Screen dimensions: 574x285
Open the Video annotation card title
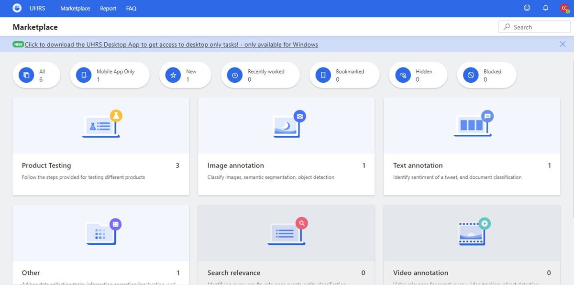coord(420,273)
